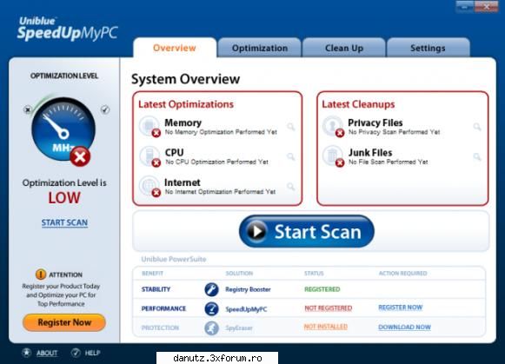
Task: Click the SpyEraser icon in table
Action: pos(211,328)
